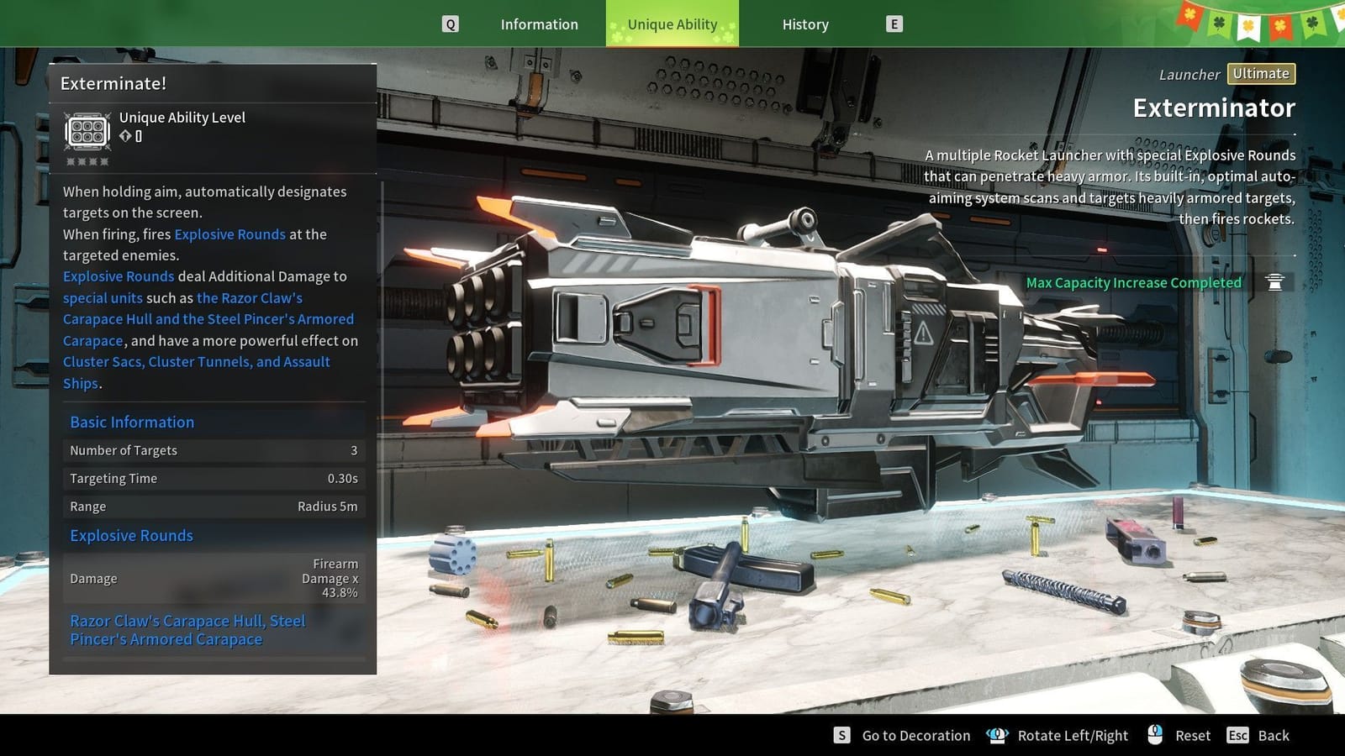
Task: Open the History tab
Action: (x=804, y=24)
